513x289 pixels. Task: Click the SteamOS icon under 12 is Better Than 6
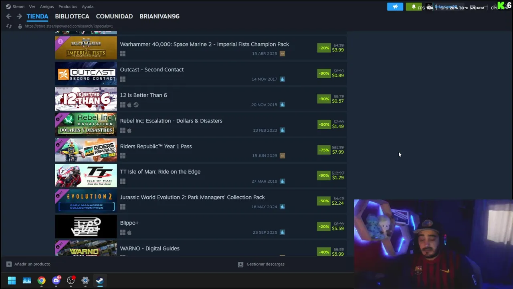(136, 105)
